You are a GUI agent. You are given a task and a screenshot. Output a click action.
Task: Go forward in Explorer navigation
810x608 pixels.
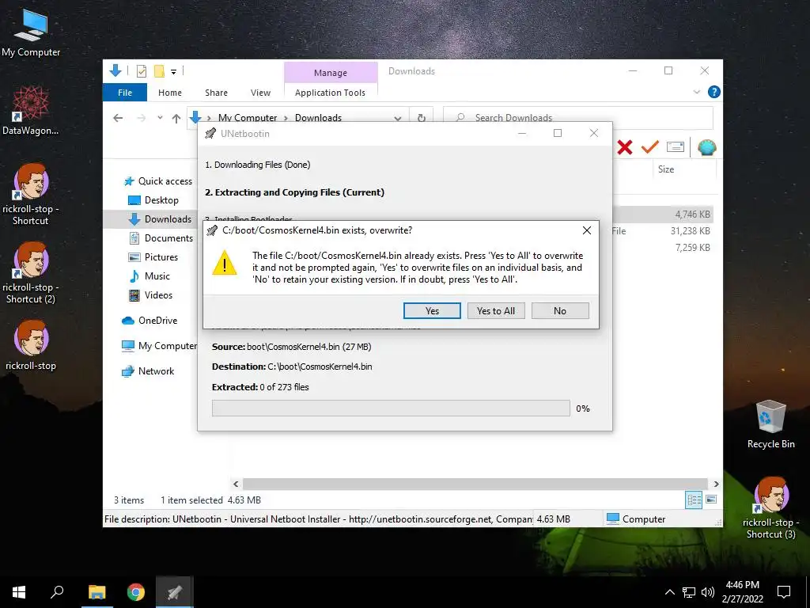141,118
